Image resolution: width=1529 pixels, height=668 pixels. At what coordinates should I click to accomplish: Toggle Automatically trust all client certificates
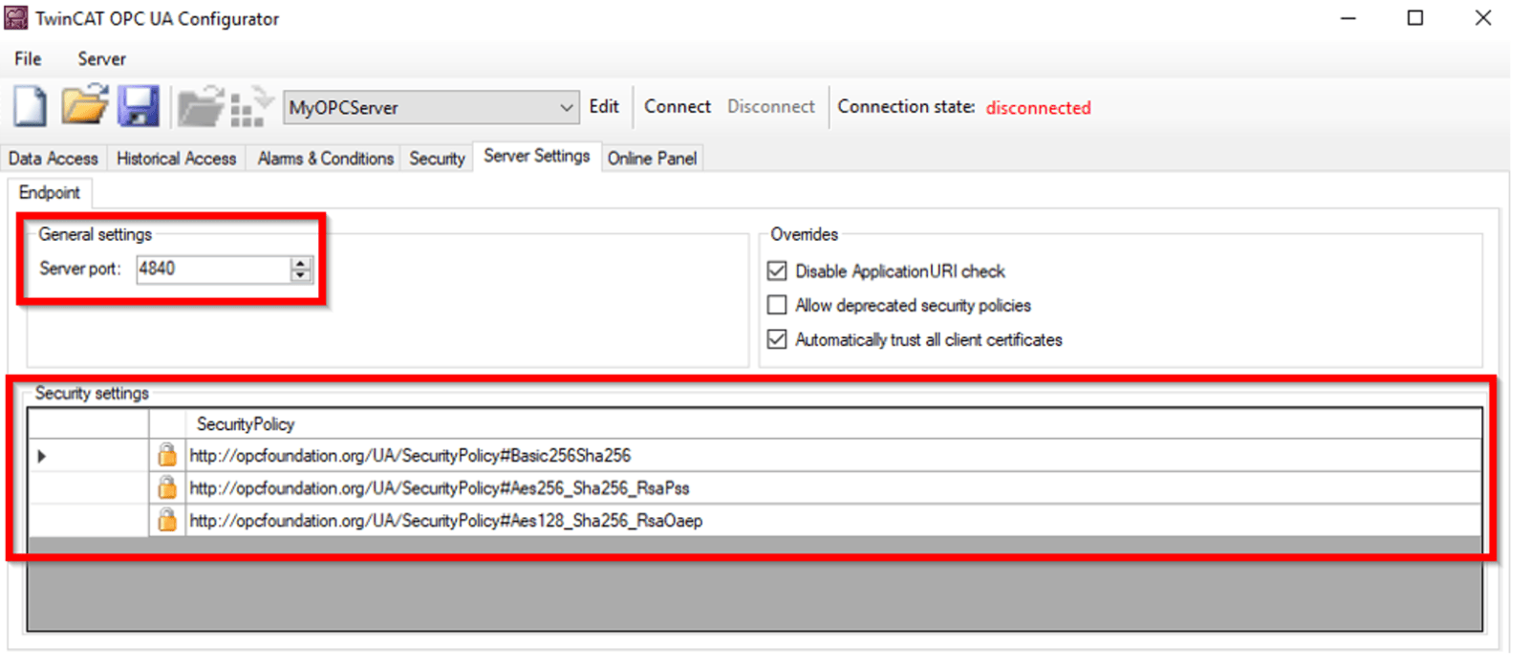pos(778,339)
